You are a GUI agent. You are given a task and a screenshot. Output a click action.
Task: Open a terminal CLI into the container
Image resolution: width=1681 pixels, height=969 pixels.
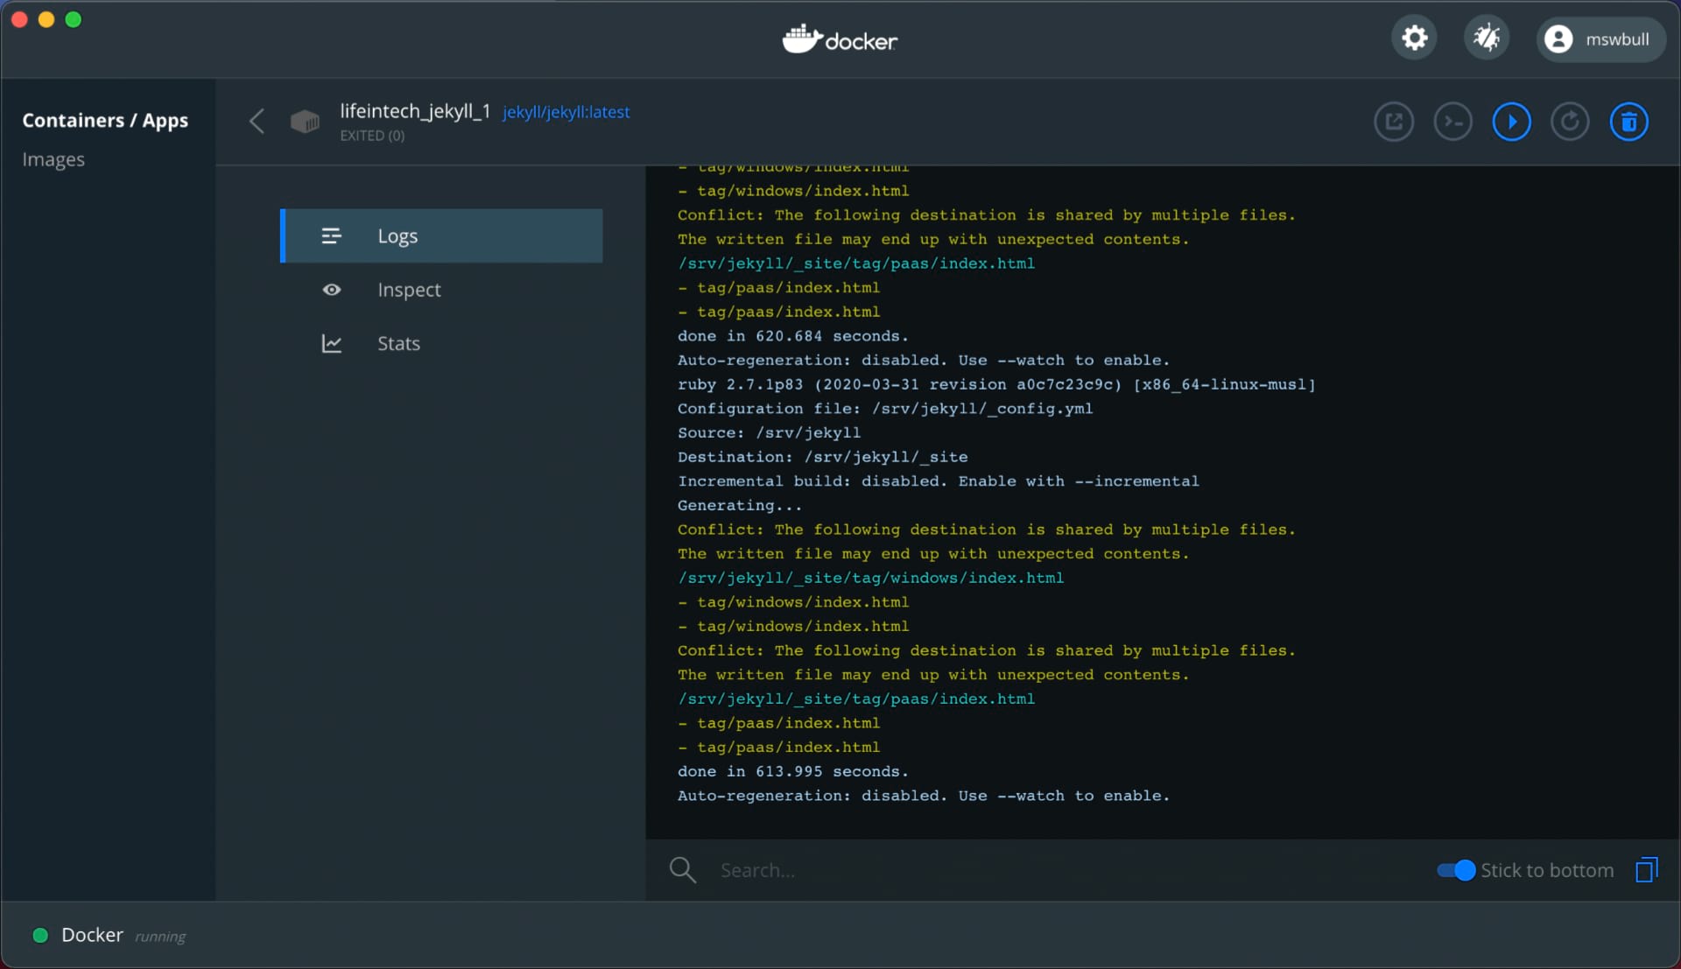tap(1452, 122)
